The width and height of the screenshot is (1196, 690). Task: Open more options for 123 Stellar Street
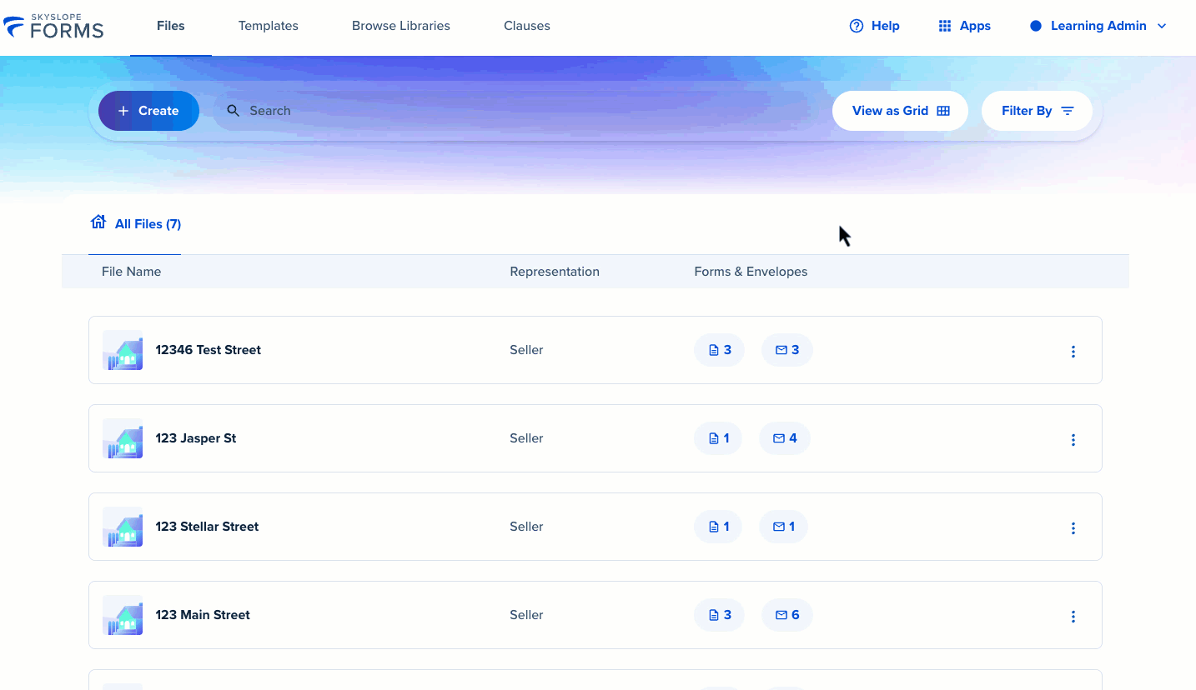pyautogui.click(x=1073, y=528)
